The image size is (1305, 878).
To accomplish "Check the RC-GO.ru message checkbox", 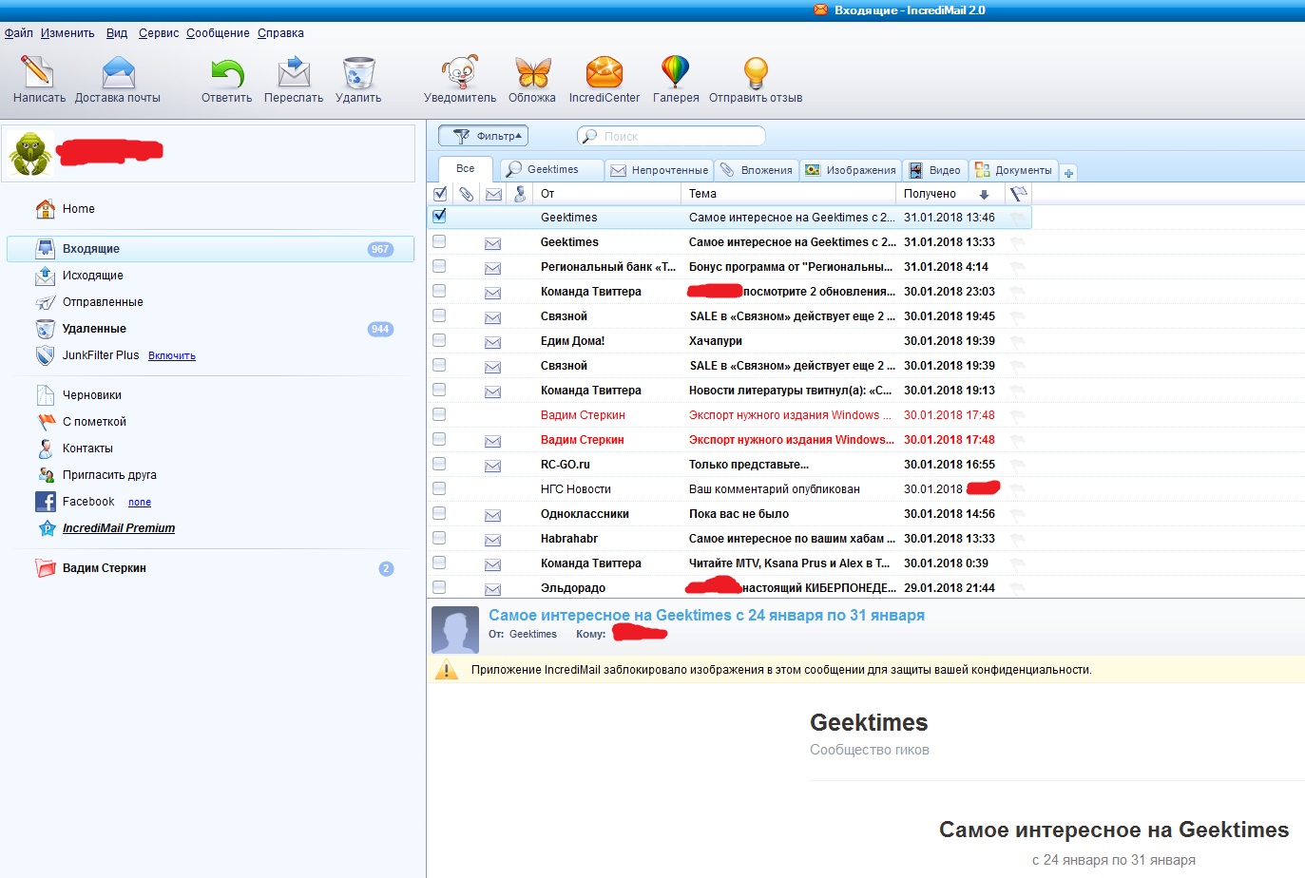I will tap(439, 464).
